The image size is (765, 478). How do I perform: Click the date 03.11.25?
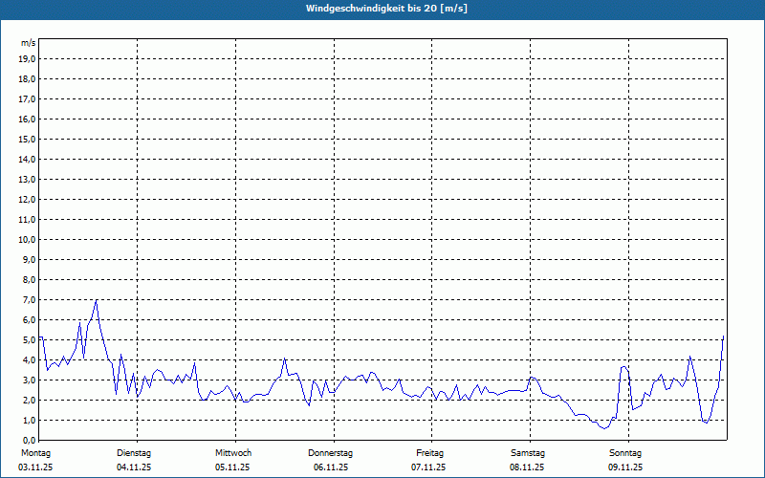(x=37, y=467)
